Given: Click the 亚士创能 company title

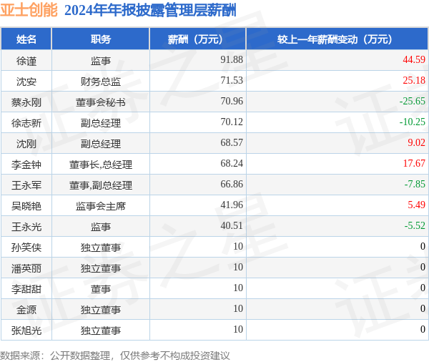Looking at the screenshot, I should tap(29, 10).
